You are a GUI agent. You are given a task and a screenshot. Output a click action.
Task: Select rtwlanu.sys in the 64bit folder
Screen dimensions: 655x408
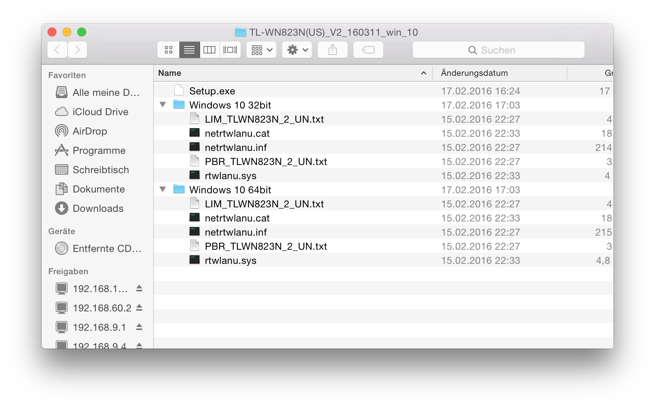[x=383, y=260]
